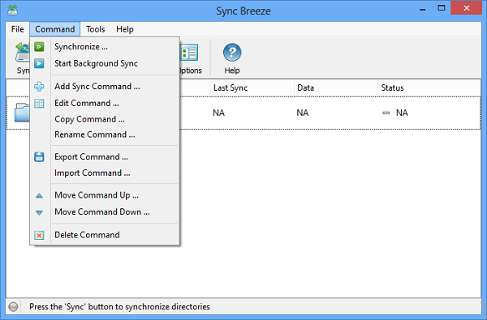Select Start Background Sync
Viewport: 487px width, 320px height.
[105, 63]
